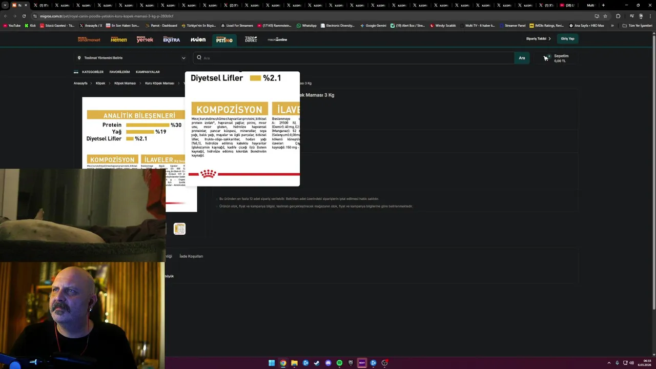Open the Ana Sayfa • HBO Max bookmark

click(x=586, y=26)
